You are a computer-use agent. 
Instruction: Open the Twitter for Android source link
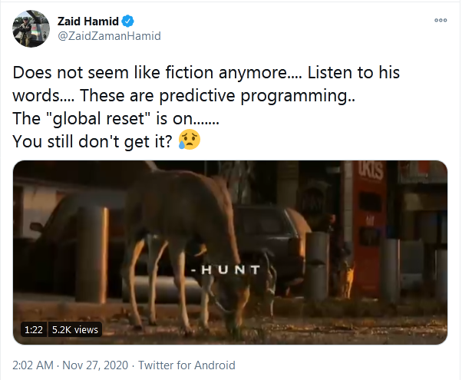tap(186, 365)
